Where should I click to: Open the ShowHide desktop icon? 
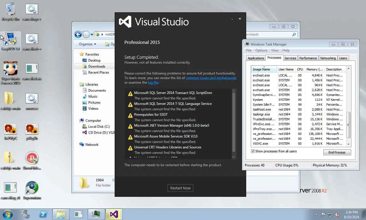[x=32, y=160]
